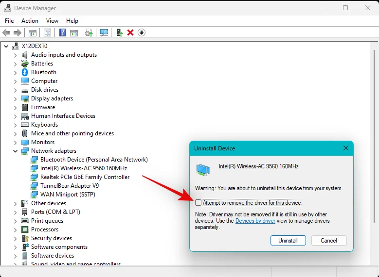Viewport: 379px width, 277px height.
Task: Click the Show/Hide console tree icon
Action: 33,33
